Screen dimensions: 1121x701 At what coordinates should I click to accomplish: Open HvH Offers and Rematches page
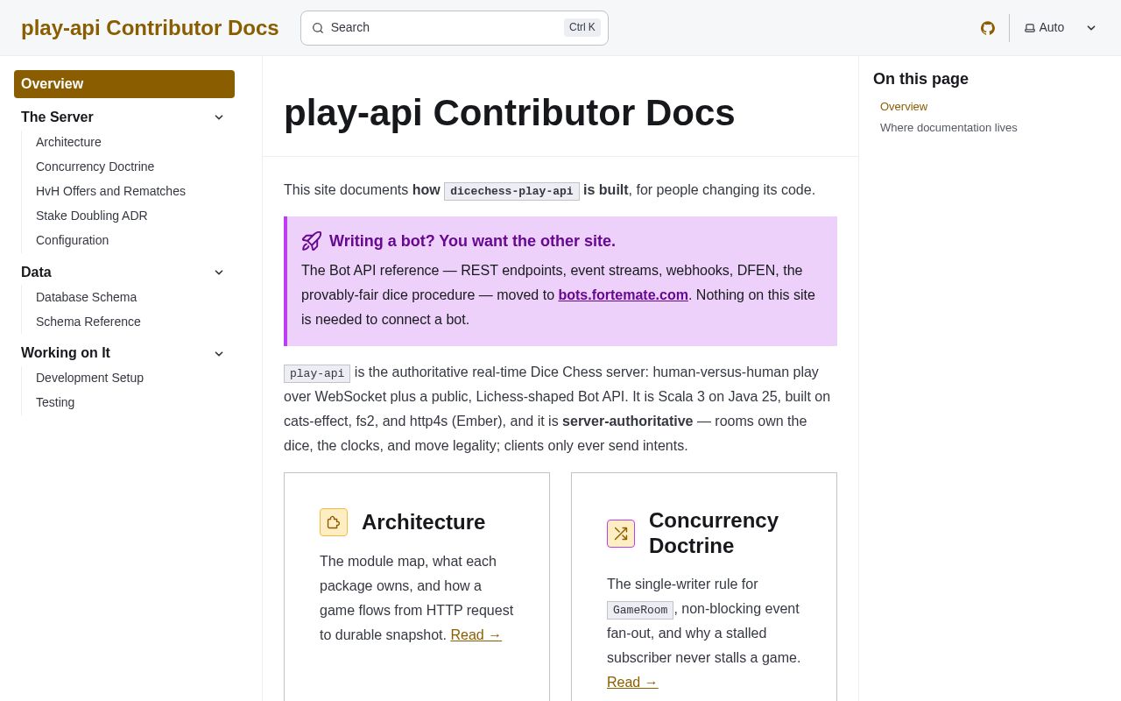click(x=110, y=191)
